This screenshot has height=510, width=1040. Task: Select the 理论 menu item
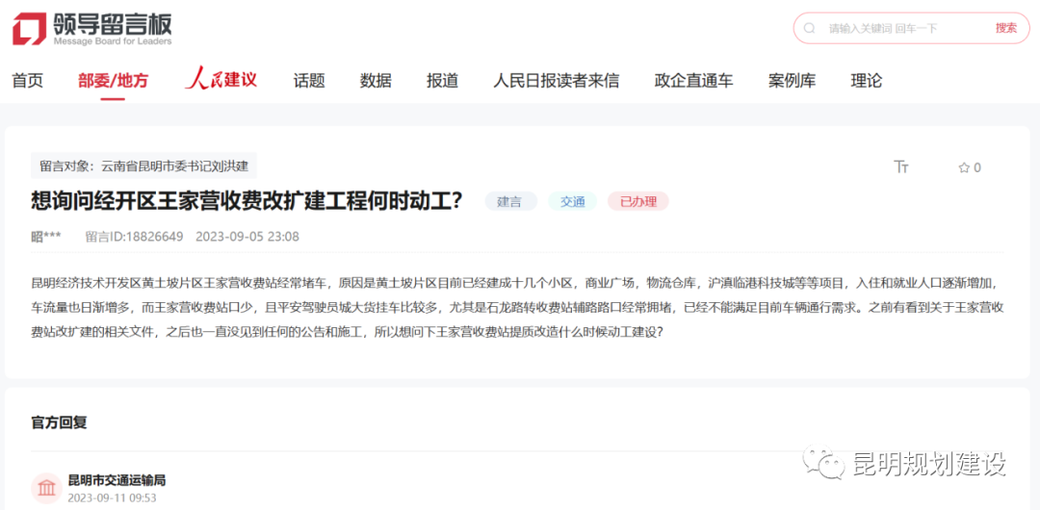[866, 81]
